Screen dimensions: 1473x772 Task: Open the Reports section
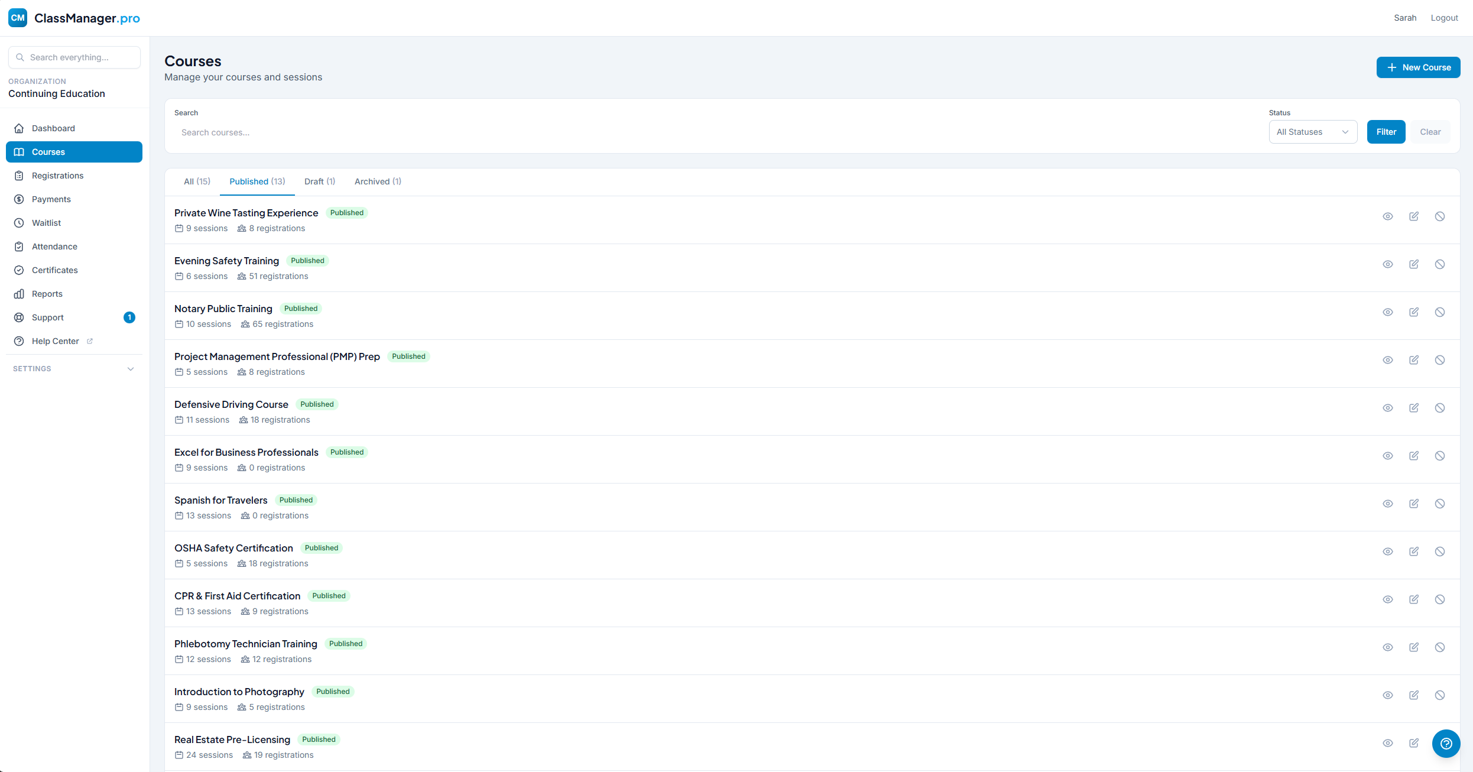click(x=47, y=294)
